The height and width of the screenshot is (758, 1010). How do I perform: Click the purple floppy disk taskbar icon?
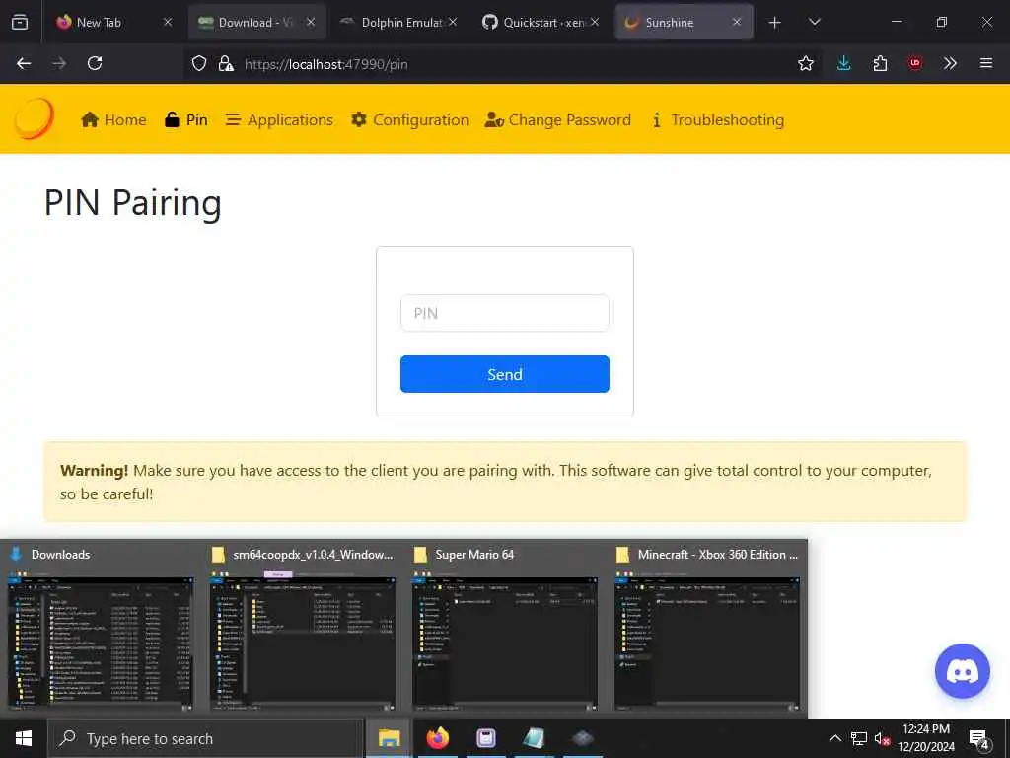click(485, 738)
